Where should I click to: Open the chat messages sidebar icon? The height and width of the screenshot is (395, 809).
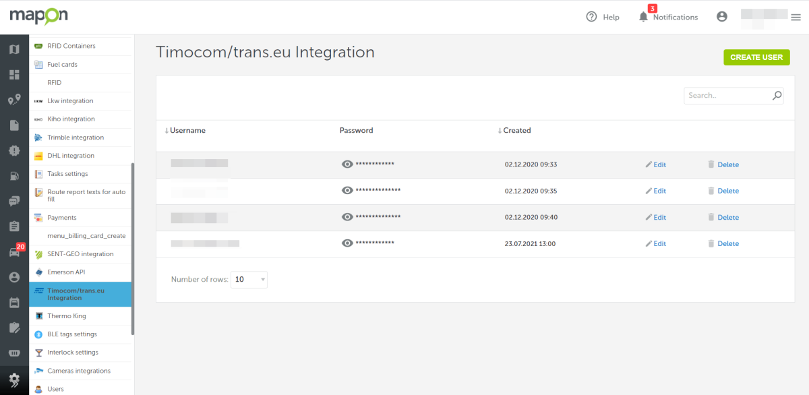[x=14, y=201]
